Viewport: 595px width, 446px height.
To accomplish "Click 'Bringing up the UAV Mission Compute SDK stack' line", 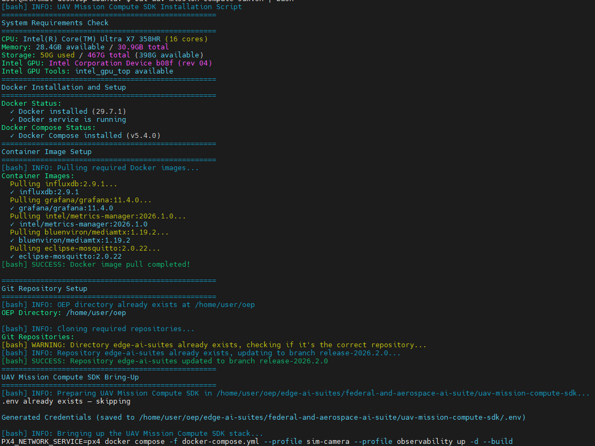I will (x=133, y=434).
